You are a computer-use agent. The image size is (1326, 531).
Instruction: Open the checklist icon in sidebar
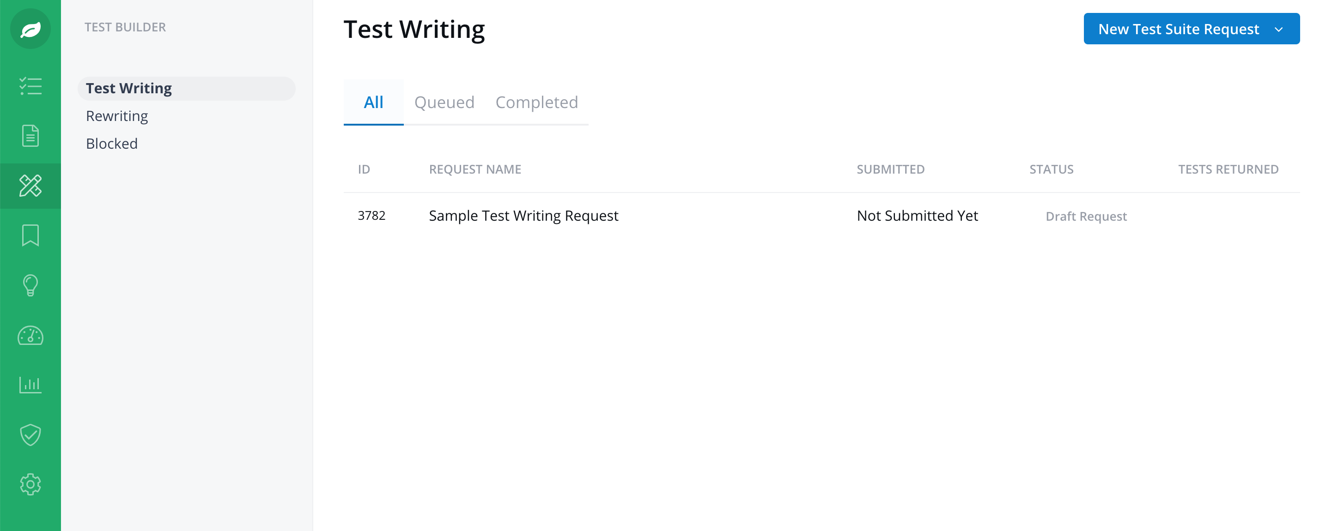[x=30, y=86]
